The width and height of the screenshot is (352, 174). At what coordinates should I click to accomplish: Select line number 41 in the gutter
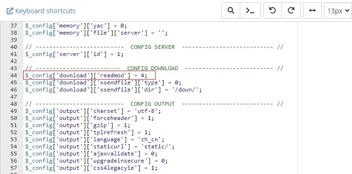pos(14,54)
